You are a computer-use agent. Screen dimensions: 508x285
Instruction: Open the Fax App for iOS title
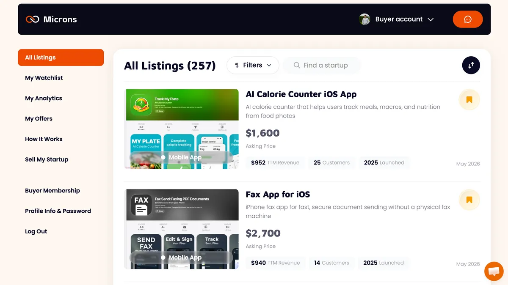[x=278, y=195]
